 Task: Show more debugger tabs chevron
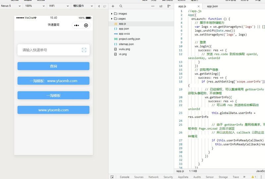pyautogui.click(x=244, y=177)
